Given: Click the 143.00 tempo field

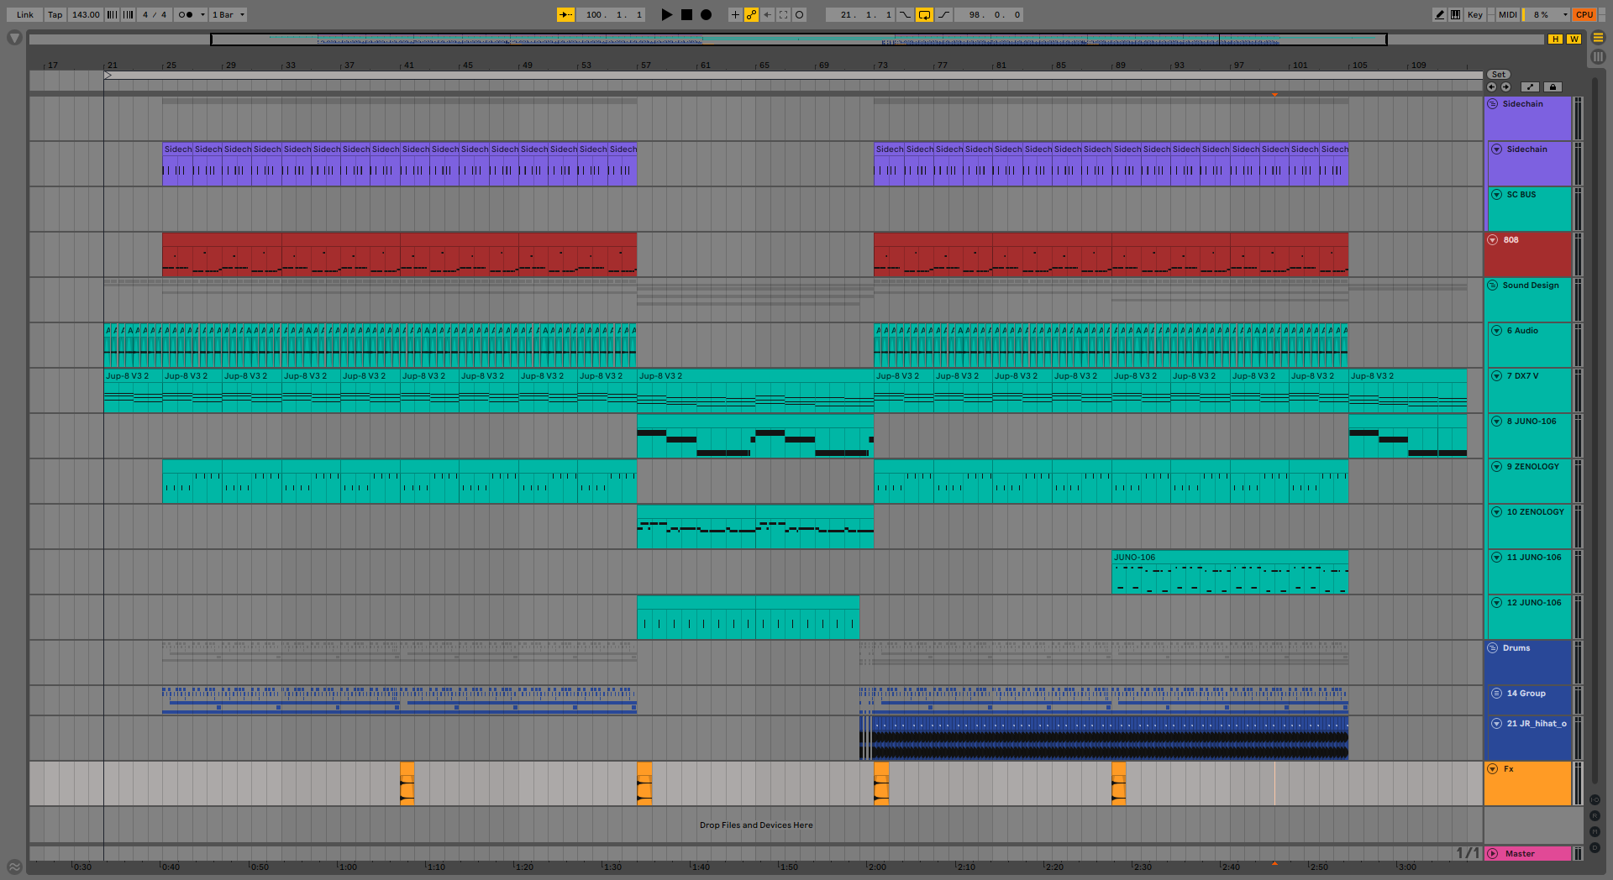Looking at the screenshot, I should [x=86, y=14].
